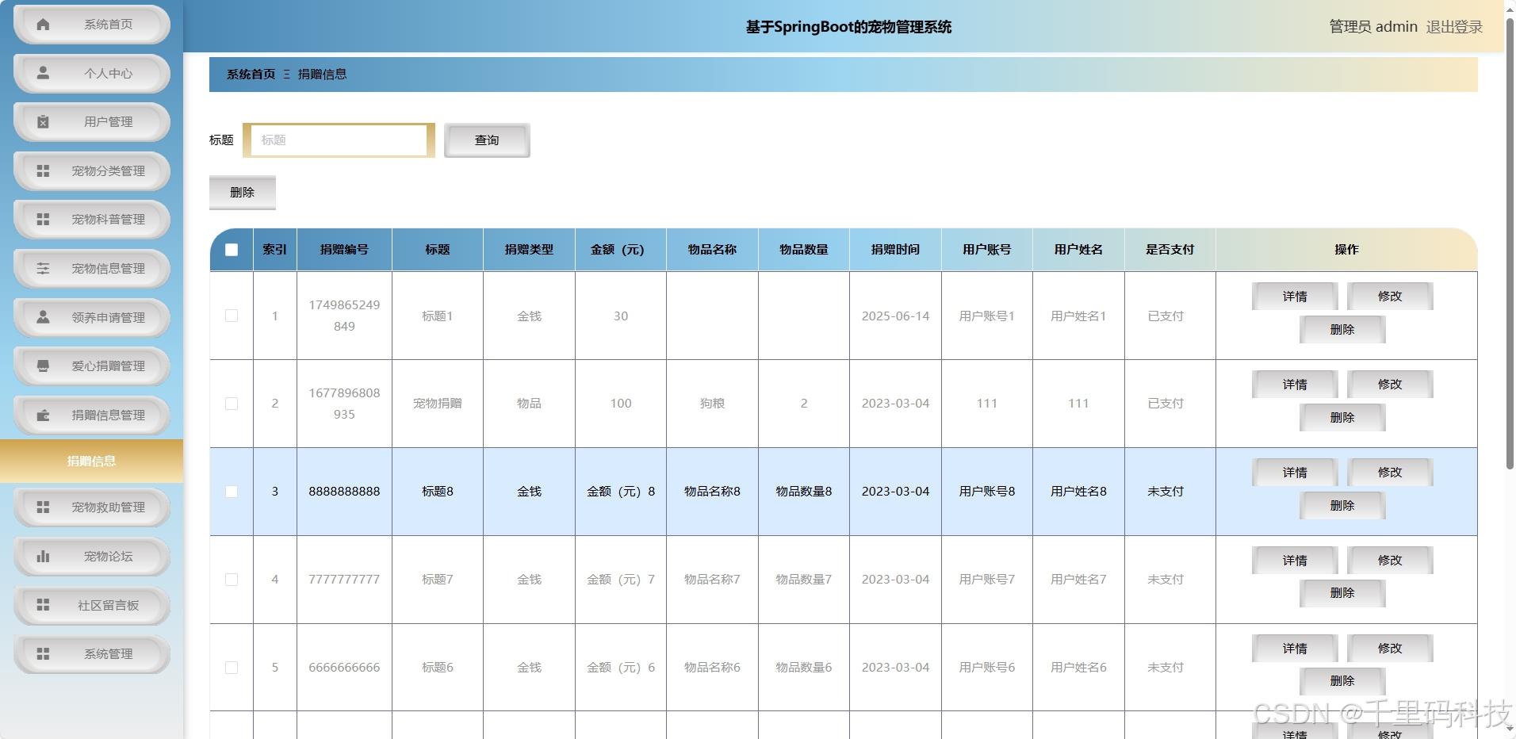Expand 宠物救助管理 sidebar menu
The width and height of the screenshot is (1516, 739).
[x=92, y=507]
